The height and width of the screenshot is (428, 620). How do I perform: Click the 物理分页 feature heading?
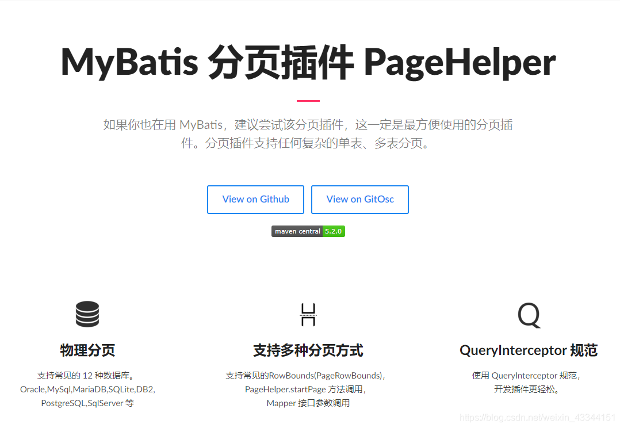[87, 350]
